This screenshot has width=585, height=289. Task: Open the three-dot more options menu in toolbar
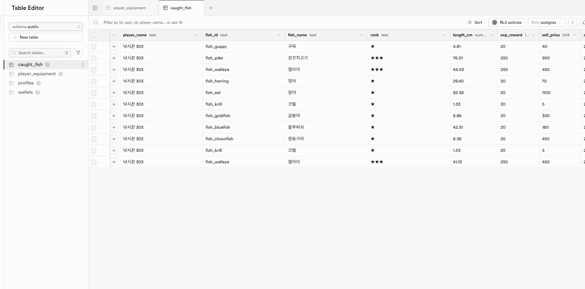click(573, 22)
